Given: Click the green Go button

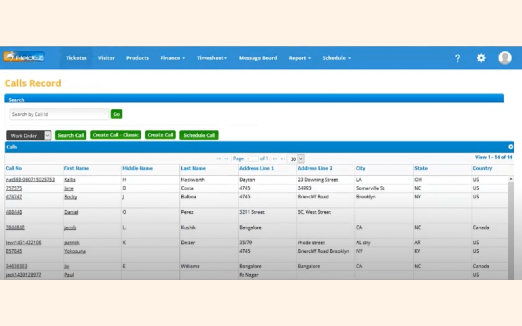Looking at the screenshot, I should tap(116, 114).
